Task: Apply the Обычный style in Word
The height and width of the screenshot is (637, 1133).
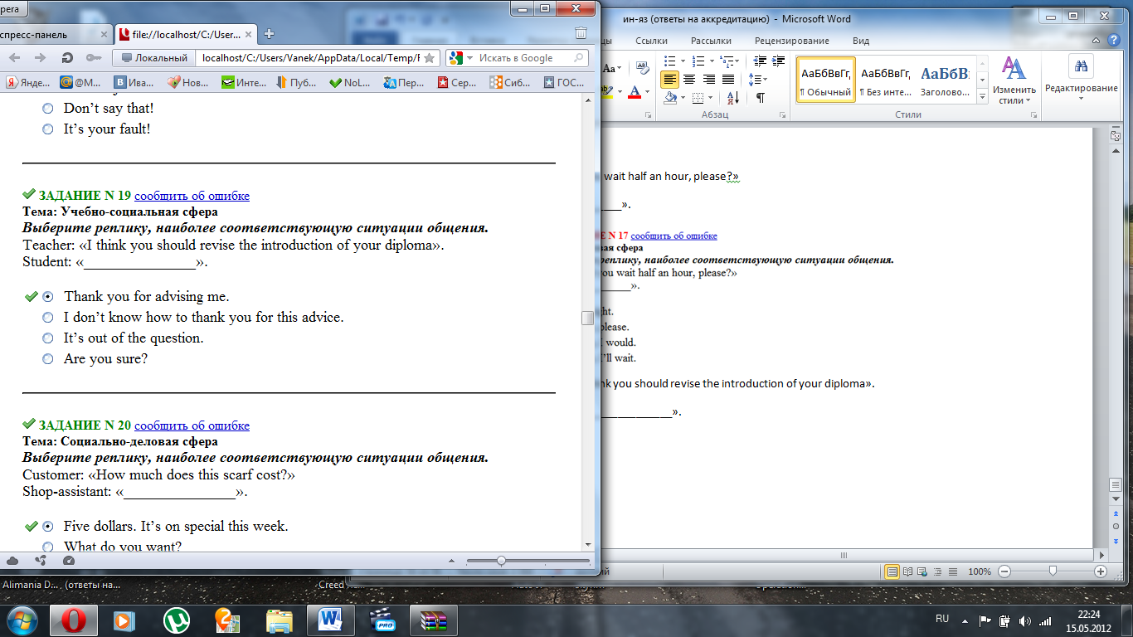Action: (x=826, y=80)
